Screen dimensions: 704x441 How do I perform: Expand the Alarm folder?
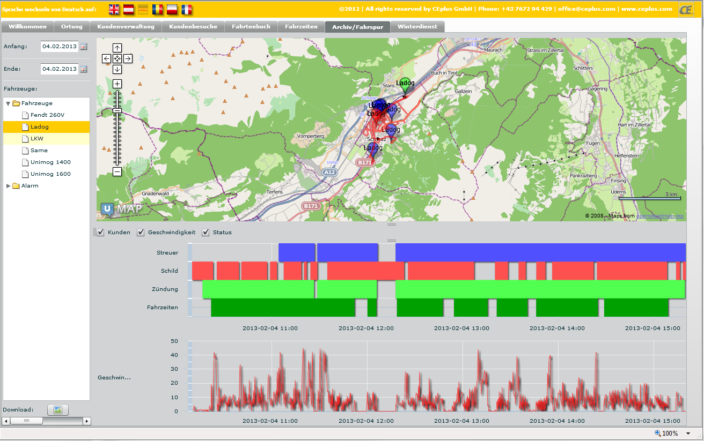point(8,186)
